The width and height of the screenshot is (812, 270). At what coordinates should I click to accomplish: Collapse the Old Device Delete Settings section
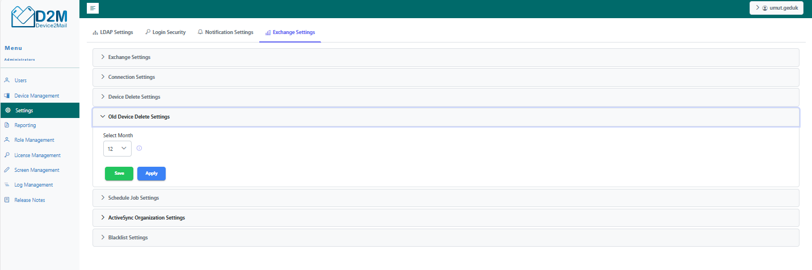[138, 117]
